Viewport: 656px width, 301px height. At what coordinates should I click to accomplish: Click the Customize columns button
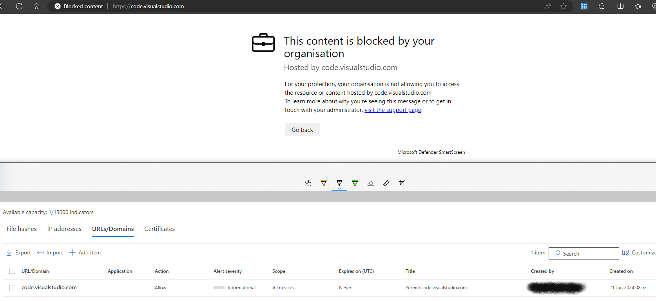[x=639, y=253]
